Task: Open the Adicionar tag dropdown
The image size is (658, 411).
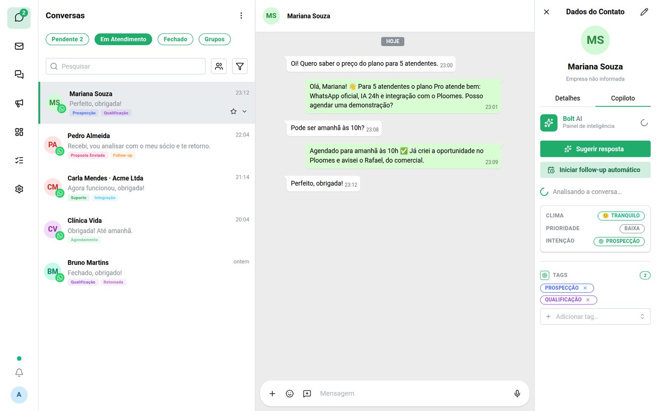Action: click(x=595, y=316)
